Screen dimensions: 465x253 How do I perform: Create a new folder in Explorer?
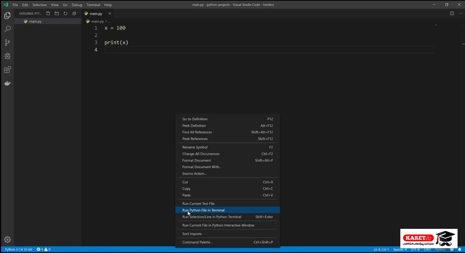57,13
